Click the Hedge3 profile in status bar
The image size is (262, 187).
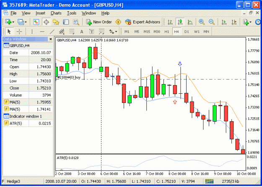click(13, 181)
